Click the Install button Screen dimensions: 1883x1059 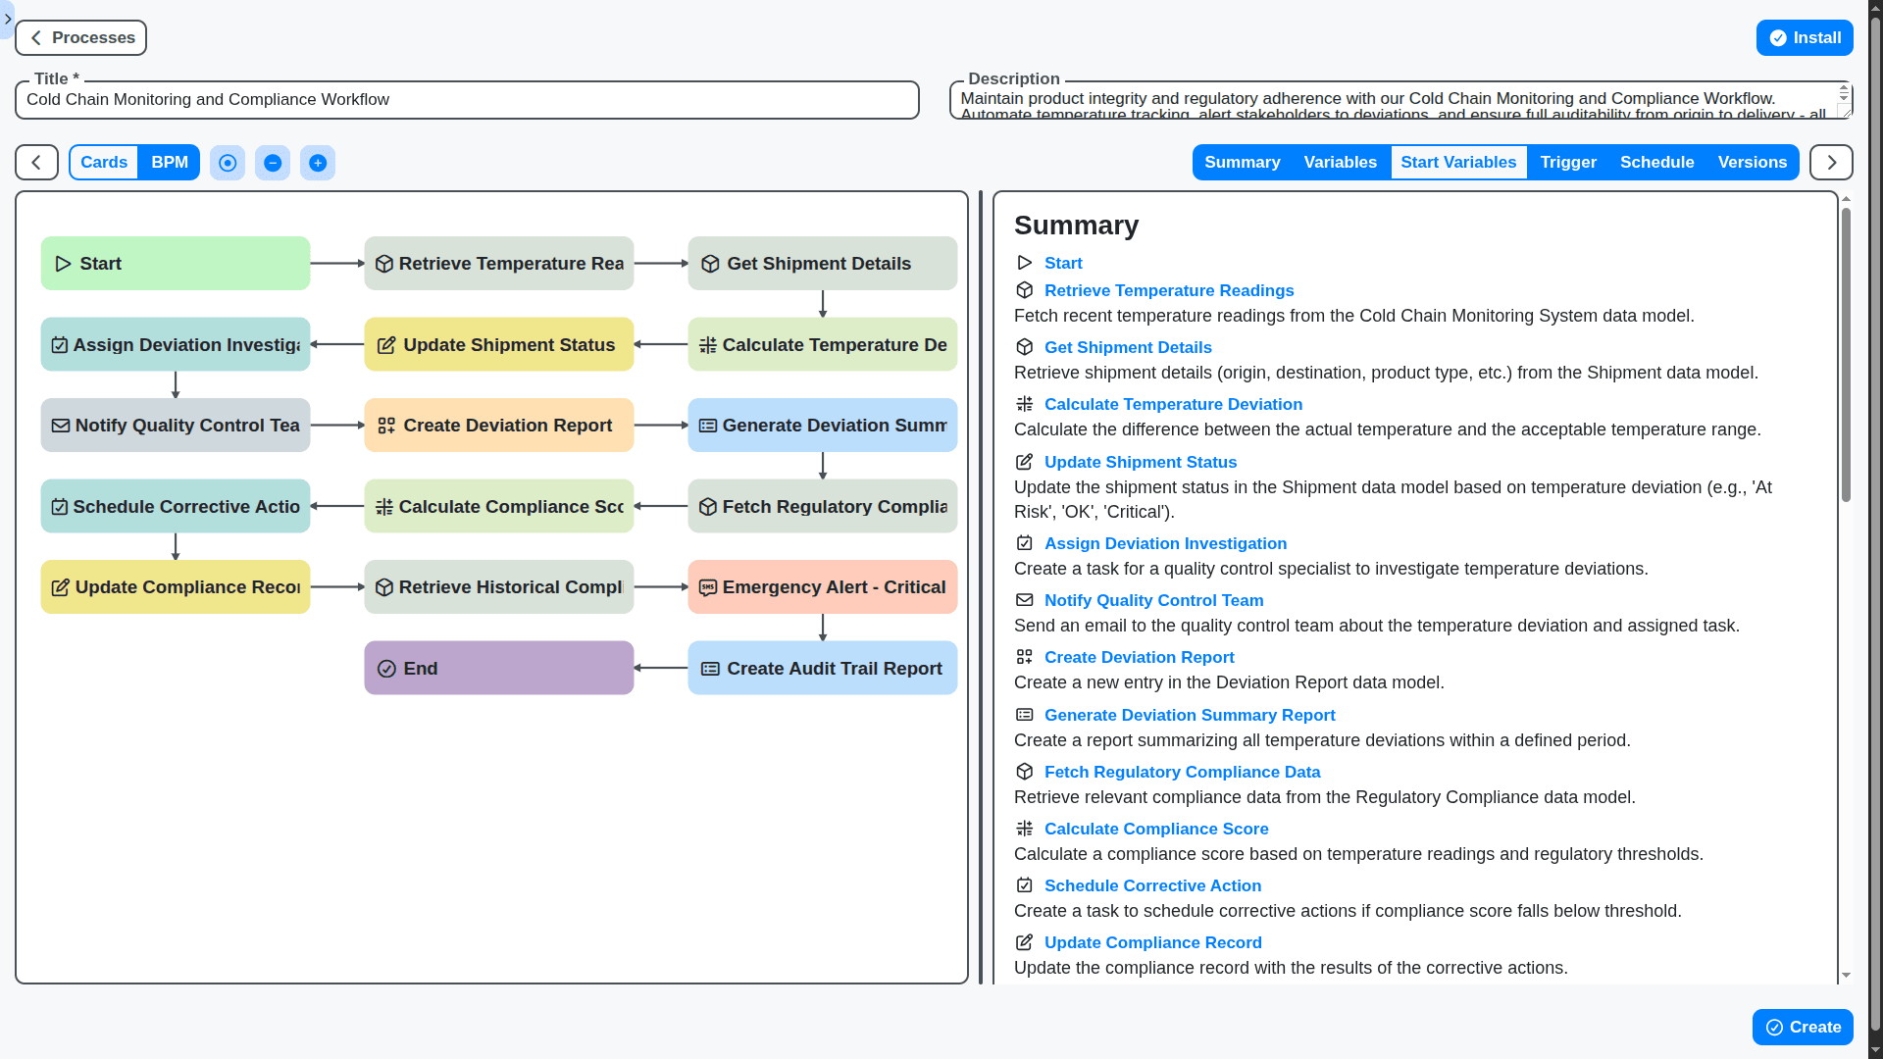(x=1805, y=38)
